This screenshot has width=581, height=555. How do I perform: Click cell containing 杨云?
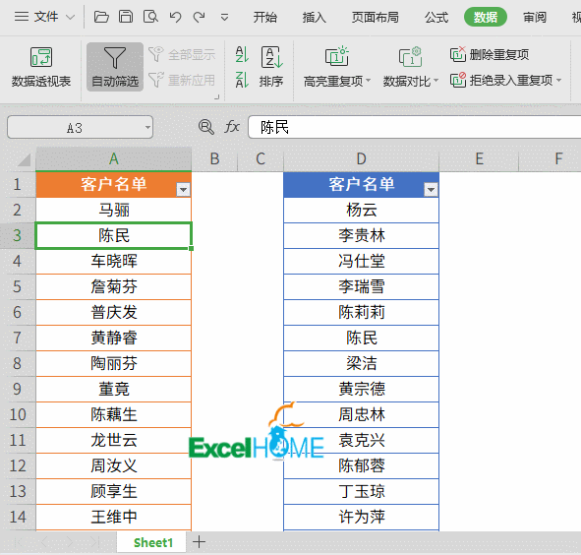point(361,210)
